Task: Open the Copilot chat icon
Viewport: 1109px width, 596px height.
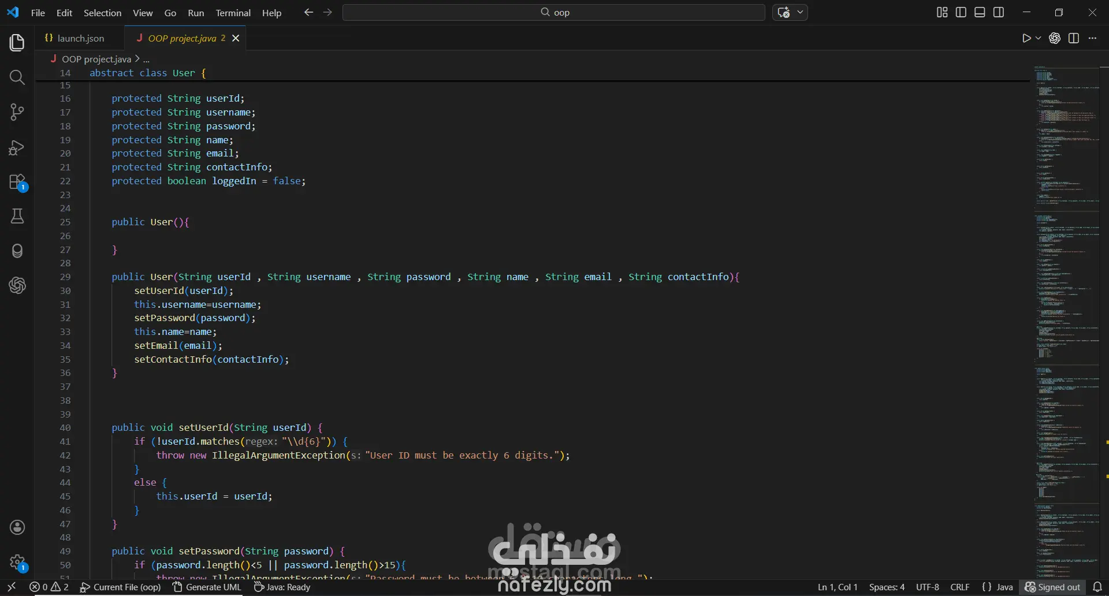Action: [784, 13]
